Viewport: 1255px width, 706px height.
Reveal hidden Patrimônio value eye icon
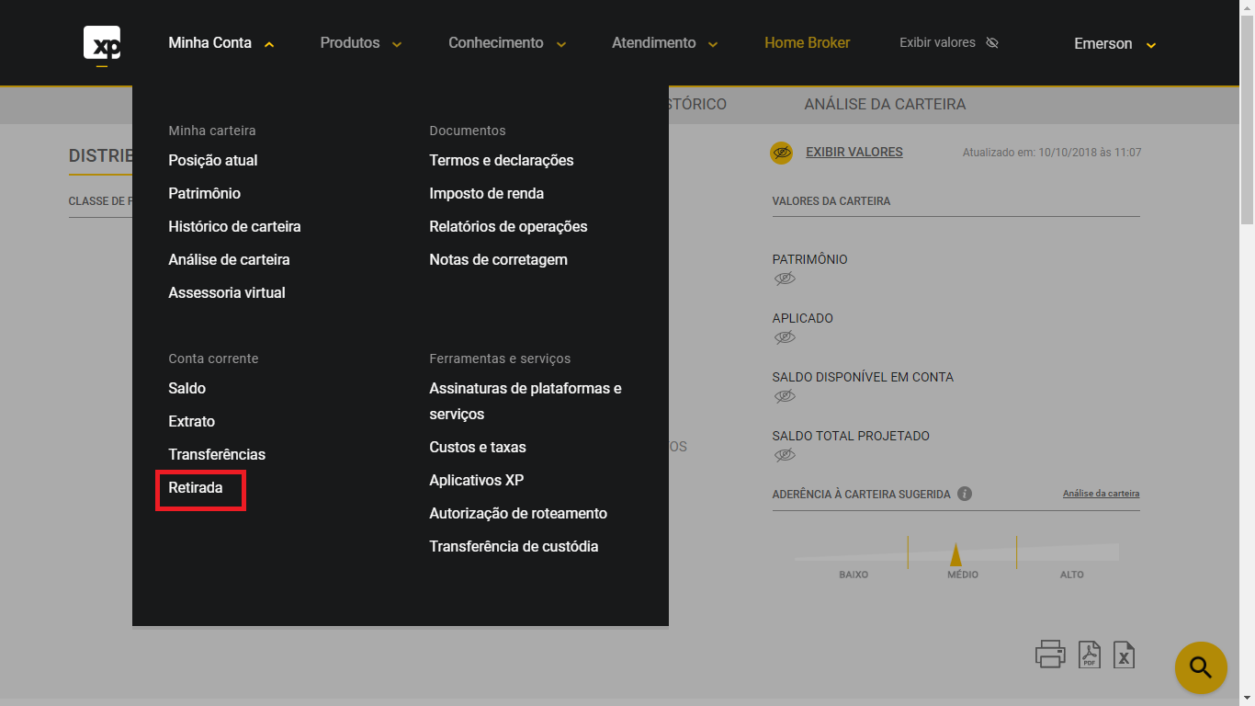tap(784, 279)
